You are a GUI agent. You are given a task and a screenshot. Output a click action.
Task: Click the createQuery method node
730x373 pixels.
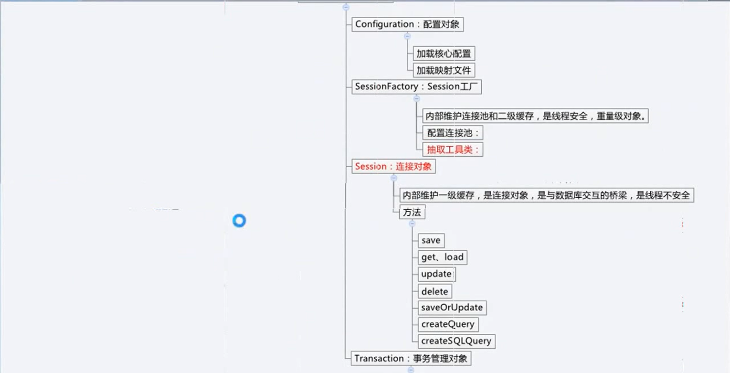coord(448,324)
